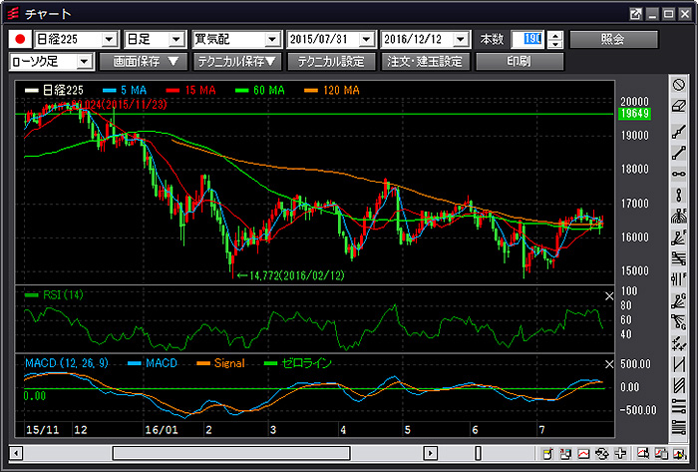Open the 日経225 symbol dropdown
Screen dimensions: 698x472
click(x=109, y=40)
